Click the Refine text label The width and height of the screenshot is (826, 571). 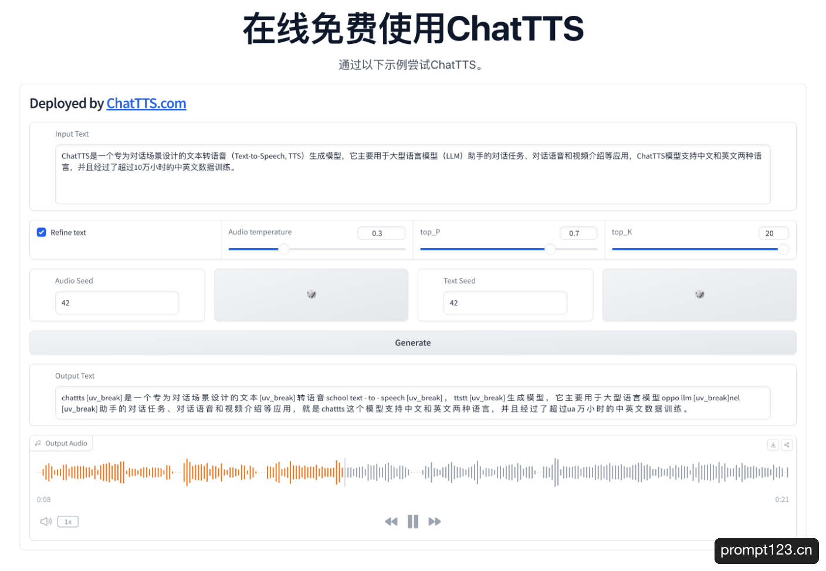click(68, 233)
